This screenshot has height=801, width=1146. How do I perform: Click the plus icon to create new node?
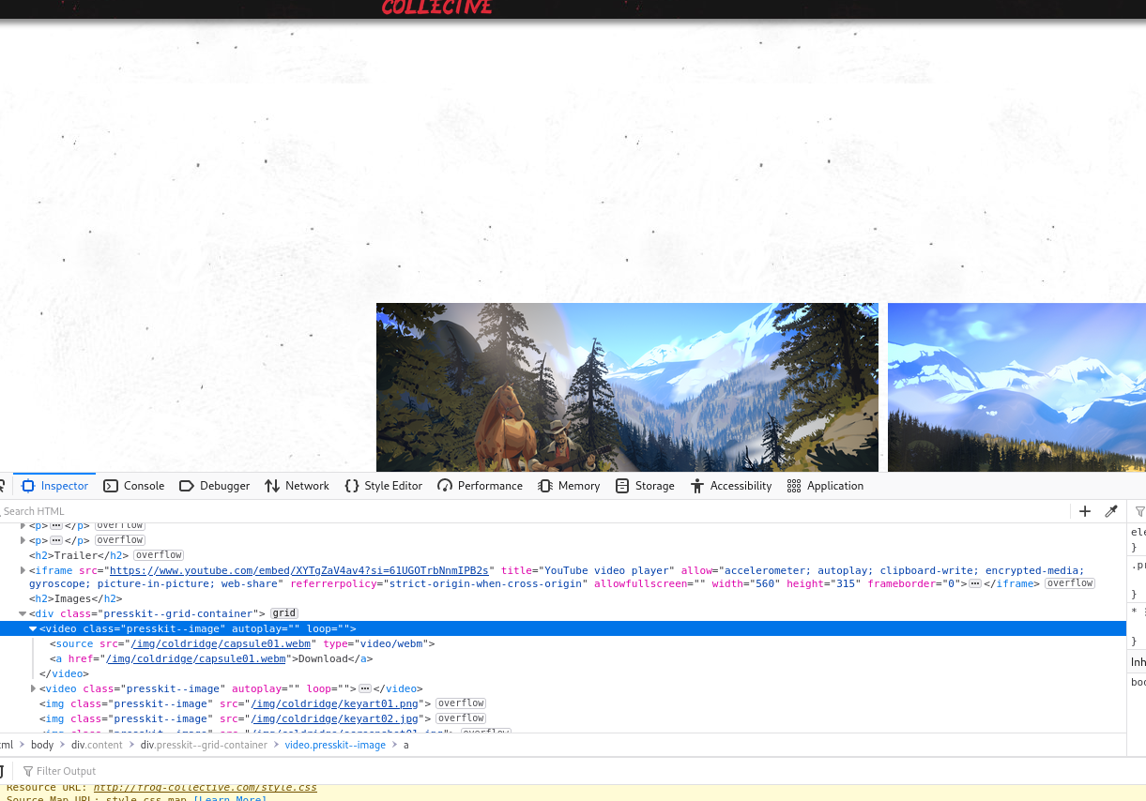click(1085, 511)
